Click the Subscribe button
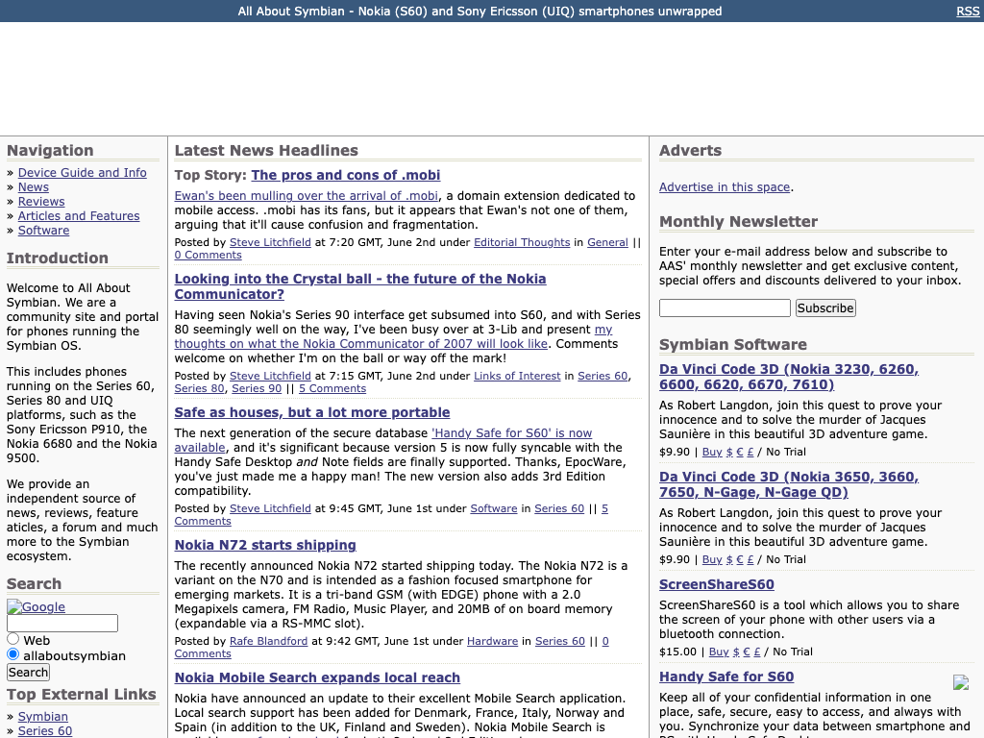The width and height of the screenshot is (984, 738). point(825,308)
